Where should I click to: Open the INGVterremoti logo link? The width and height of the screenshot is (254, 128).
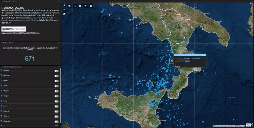click(14, 29)
